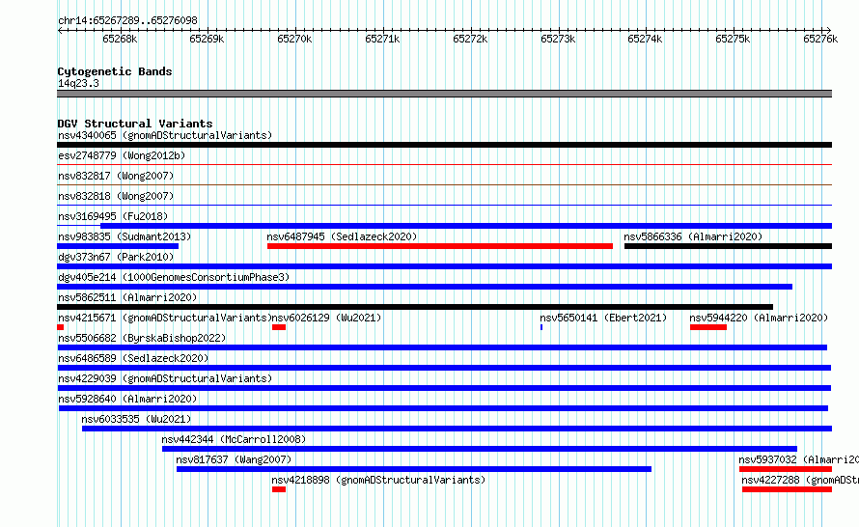Select the esv2748779 (Wong2012b) label
The image size is (859, 527).
(x=122, y=155)
